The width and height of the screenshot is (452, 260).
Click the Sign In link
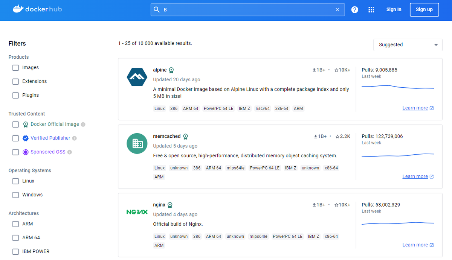394,10
